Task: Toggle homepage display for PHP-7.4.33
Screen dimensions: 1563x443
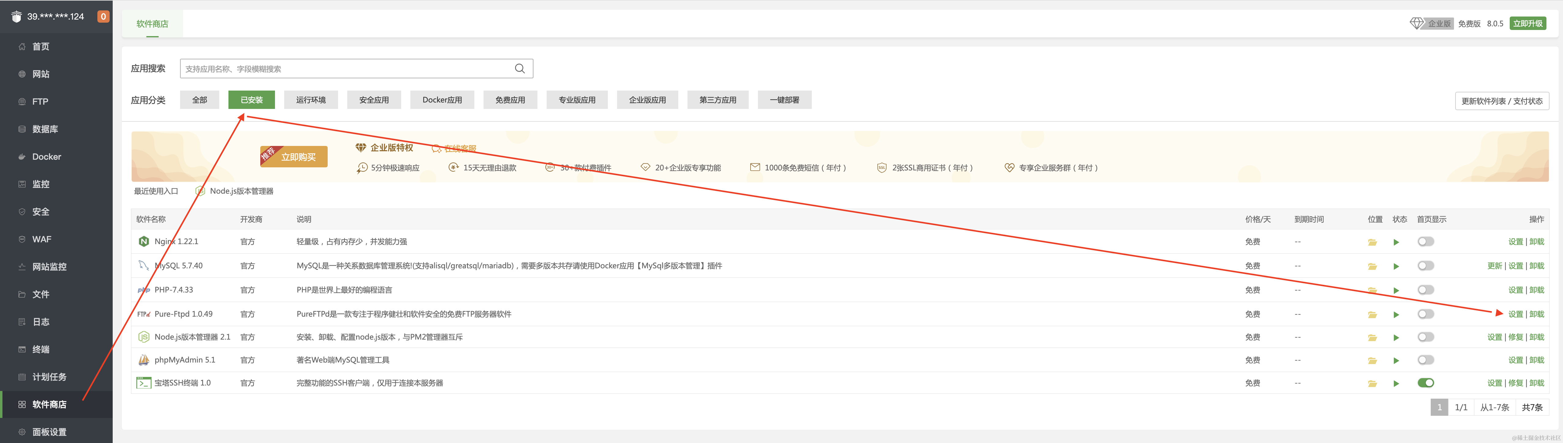Action: pyautogui.click(x=1425, y=290)
